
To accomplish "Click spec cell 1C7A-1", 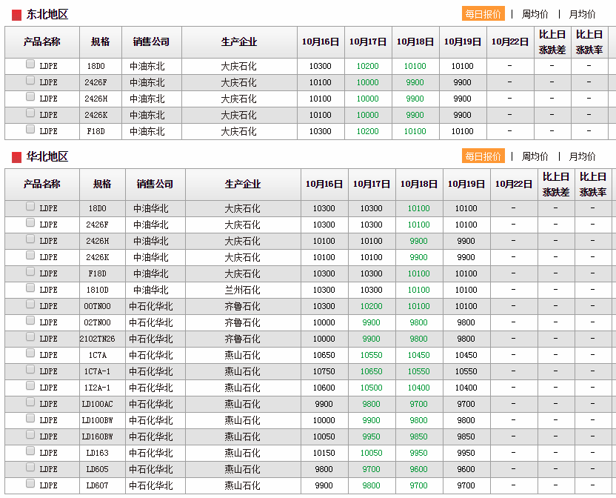I will (98, 371).
